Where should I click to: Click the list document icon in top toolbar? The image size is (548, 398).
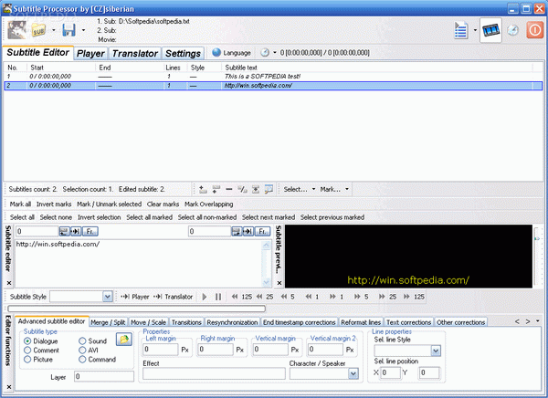(x=461, y=30)
